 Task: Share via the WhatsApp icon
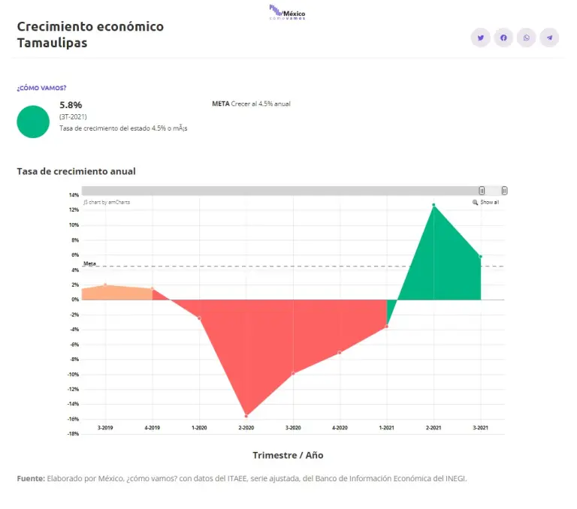click(527, 38)
